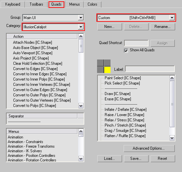The image size is (182, 172).
Task: Click quad items list scroll up arrow
Action: coord(172,78)
